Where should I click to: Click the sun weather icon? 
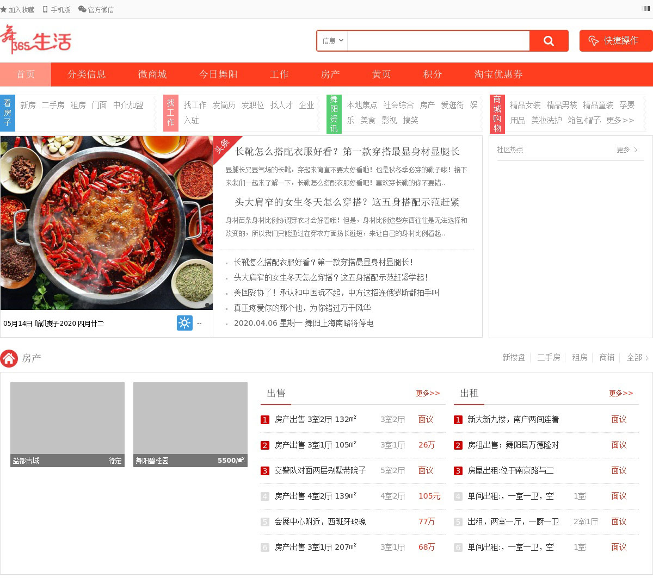(x=184, y=323)
